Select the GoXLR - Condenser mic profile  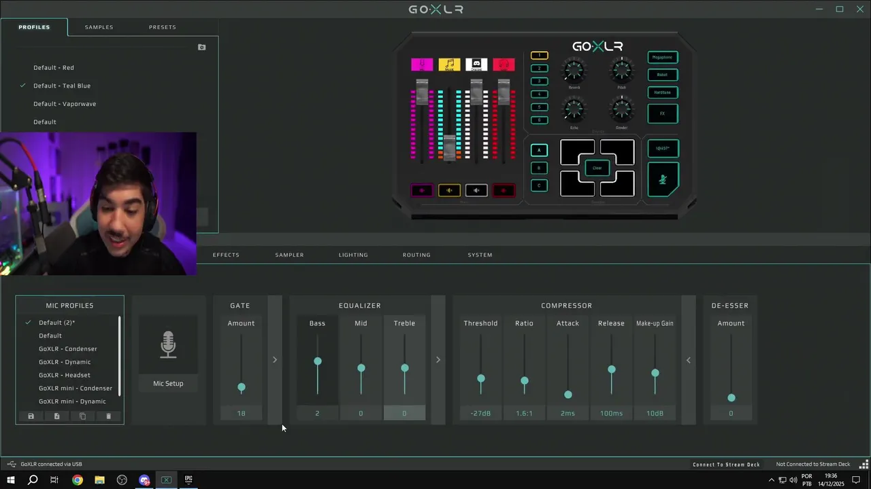[68, 349]
